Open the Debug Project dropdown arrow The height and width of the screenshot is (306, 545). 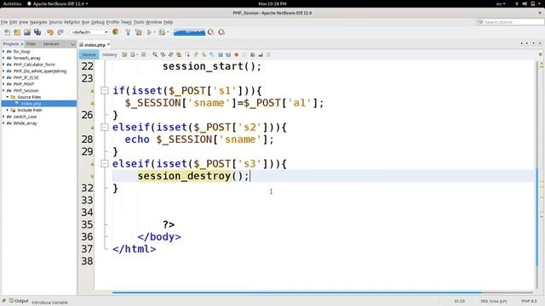pyautogui.click(x=168, y=32)
